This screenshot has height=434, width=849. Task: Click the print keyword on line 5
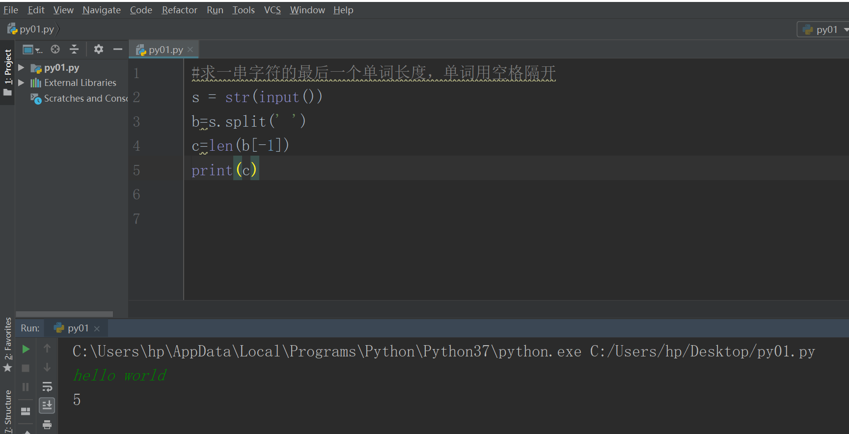212,170
